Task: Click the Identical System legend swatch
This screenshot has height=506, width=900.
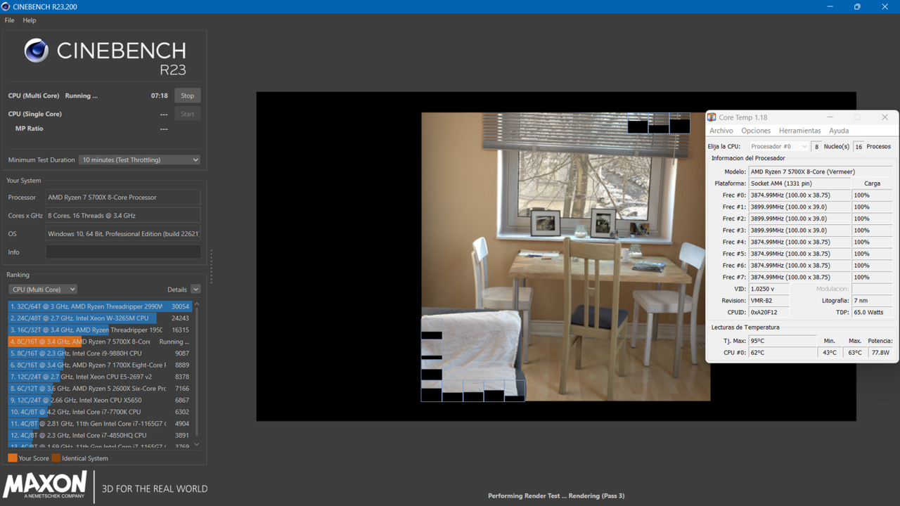Action: pyautogui.click(x=56, y=458)
